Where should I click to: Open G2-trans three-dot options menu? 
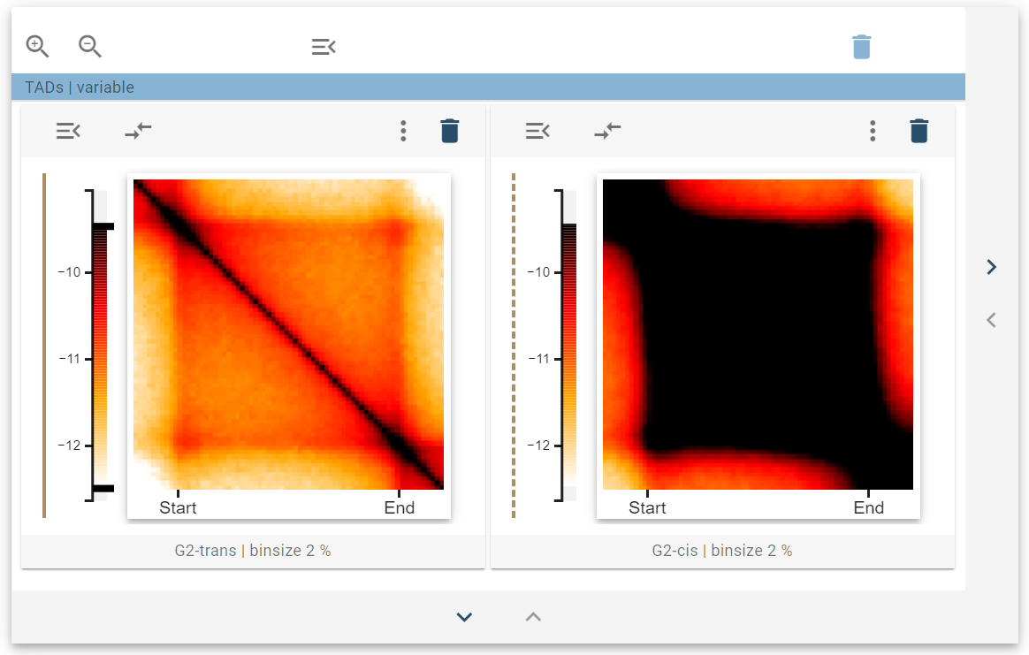pyautogui.click(x=403, y=132)
